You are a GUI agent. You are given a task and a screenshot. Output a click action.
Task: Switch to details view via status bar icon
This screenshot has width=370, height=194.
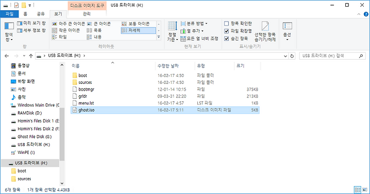tap(358, 190)
